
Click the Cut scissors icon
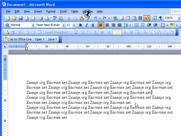pos(69,18)
